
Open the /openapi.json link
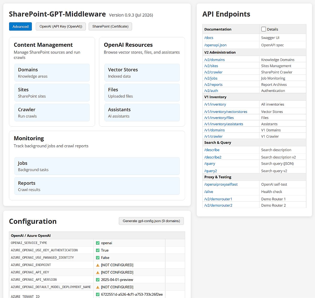click(215, 45)
